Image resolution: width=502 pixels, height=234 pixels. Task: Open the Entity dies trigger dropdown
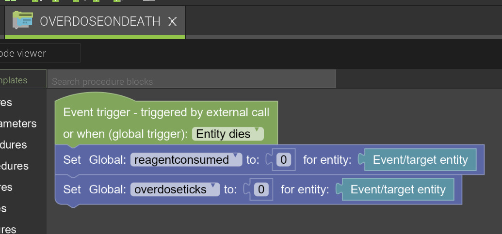(227, 134)
